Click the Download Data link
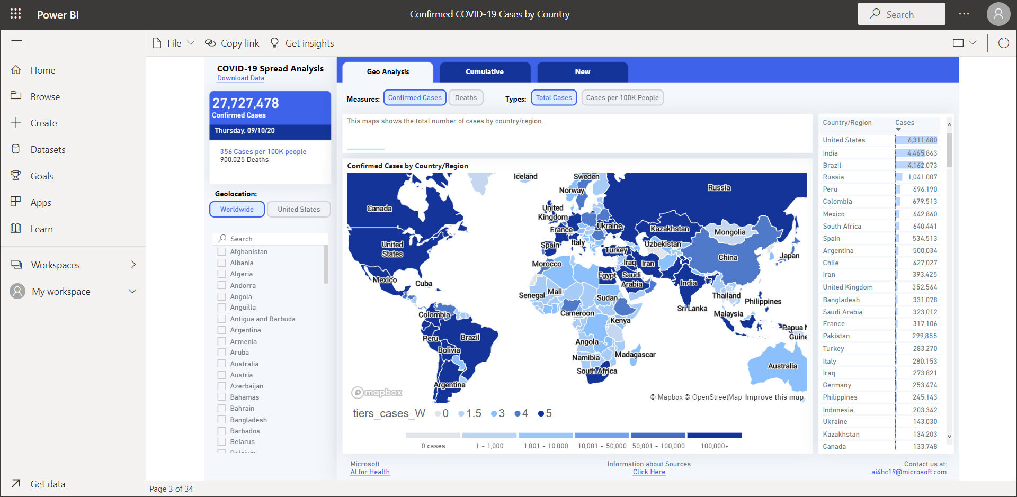 240,78
